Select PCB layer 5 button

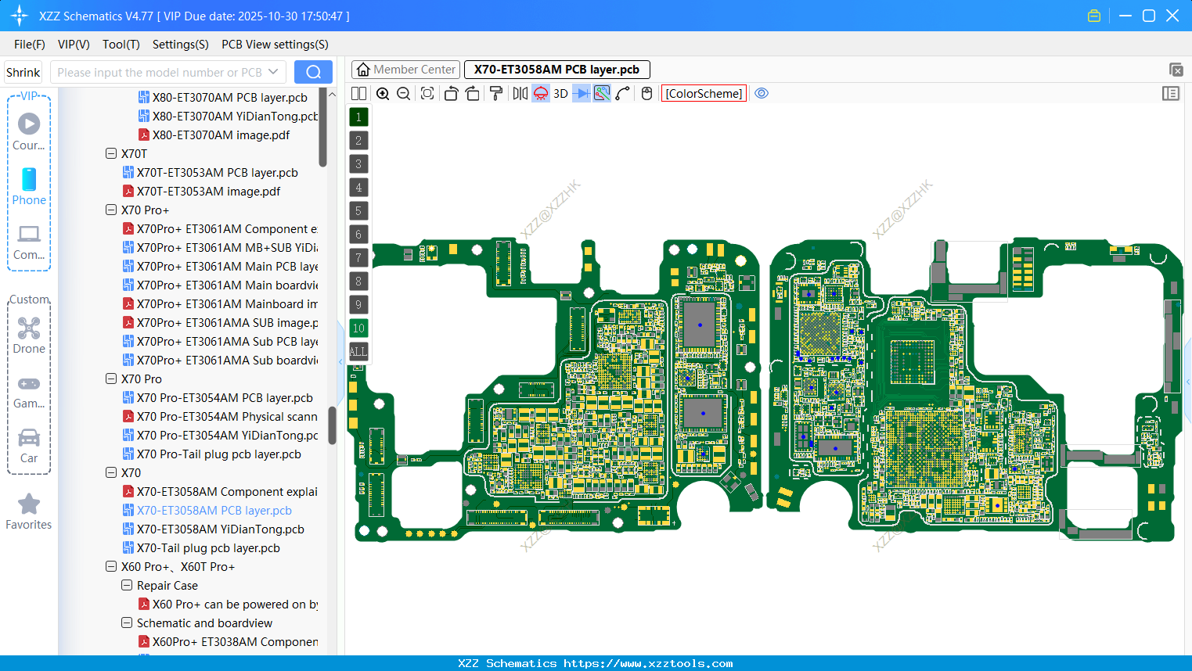[358, 210]
